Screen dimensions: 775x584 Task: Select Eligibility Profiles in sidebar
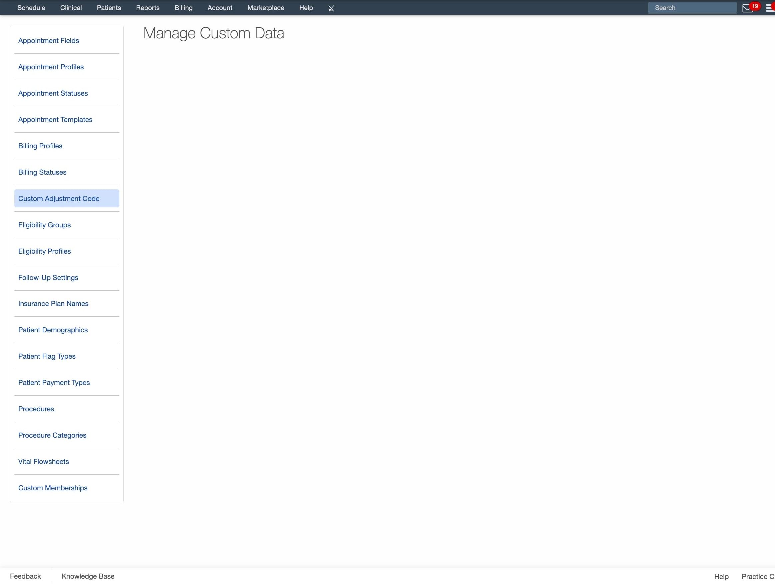[x=67, y=251]
